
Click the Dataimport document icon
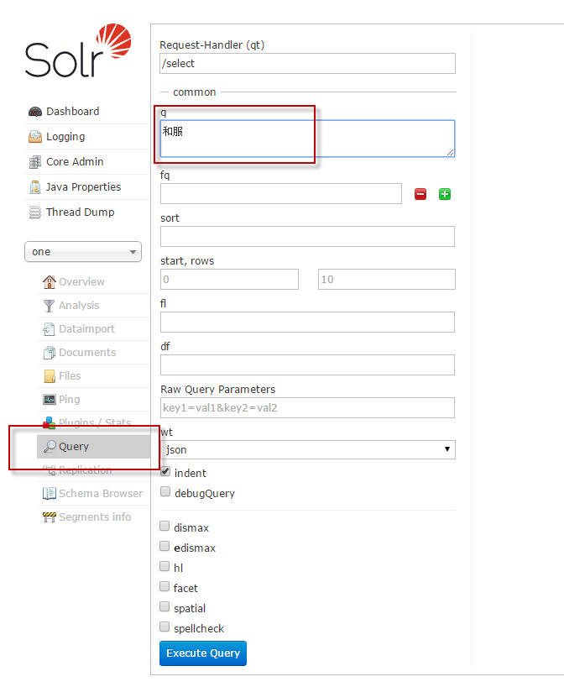(x=49, y=329)
